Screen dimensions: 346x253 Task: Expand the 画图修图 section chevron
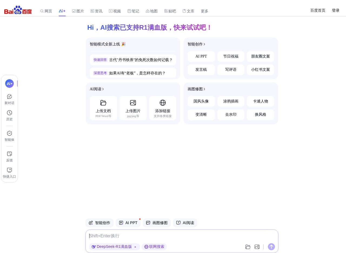204,89
